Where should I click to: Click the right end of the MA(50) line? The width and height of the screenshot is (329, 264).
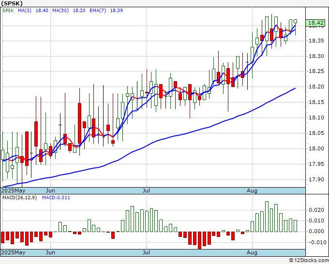coord(295,88)
